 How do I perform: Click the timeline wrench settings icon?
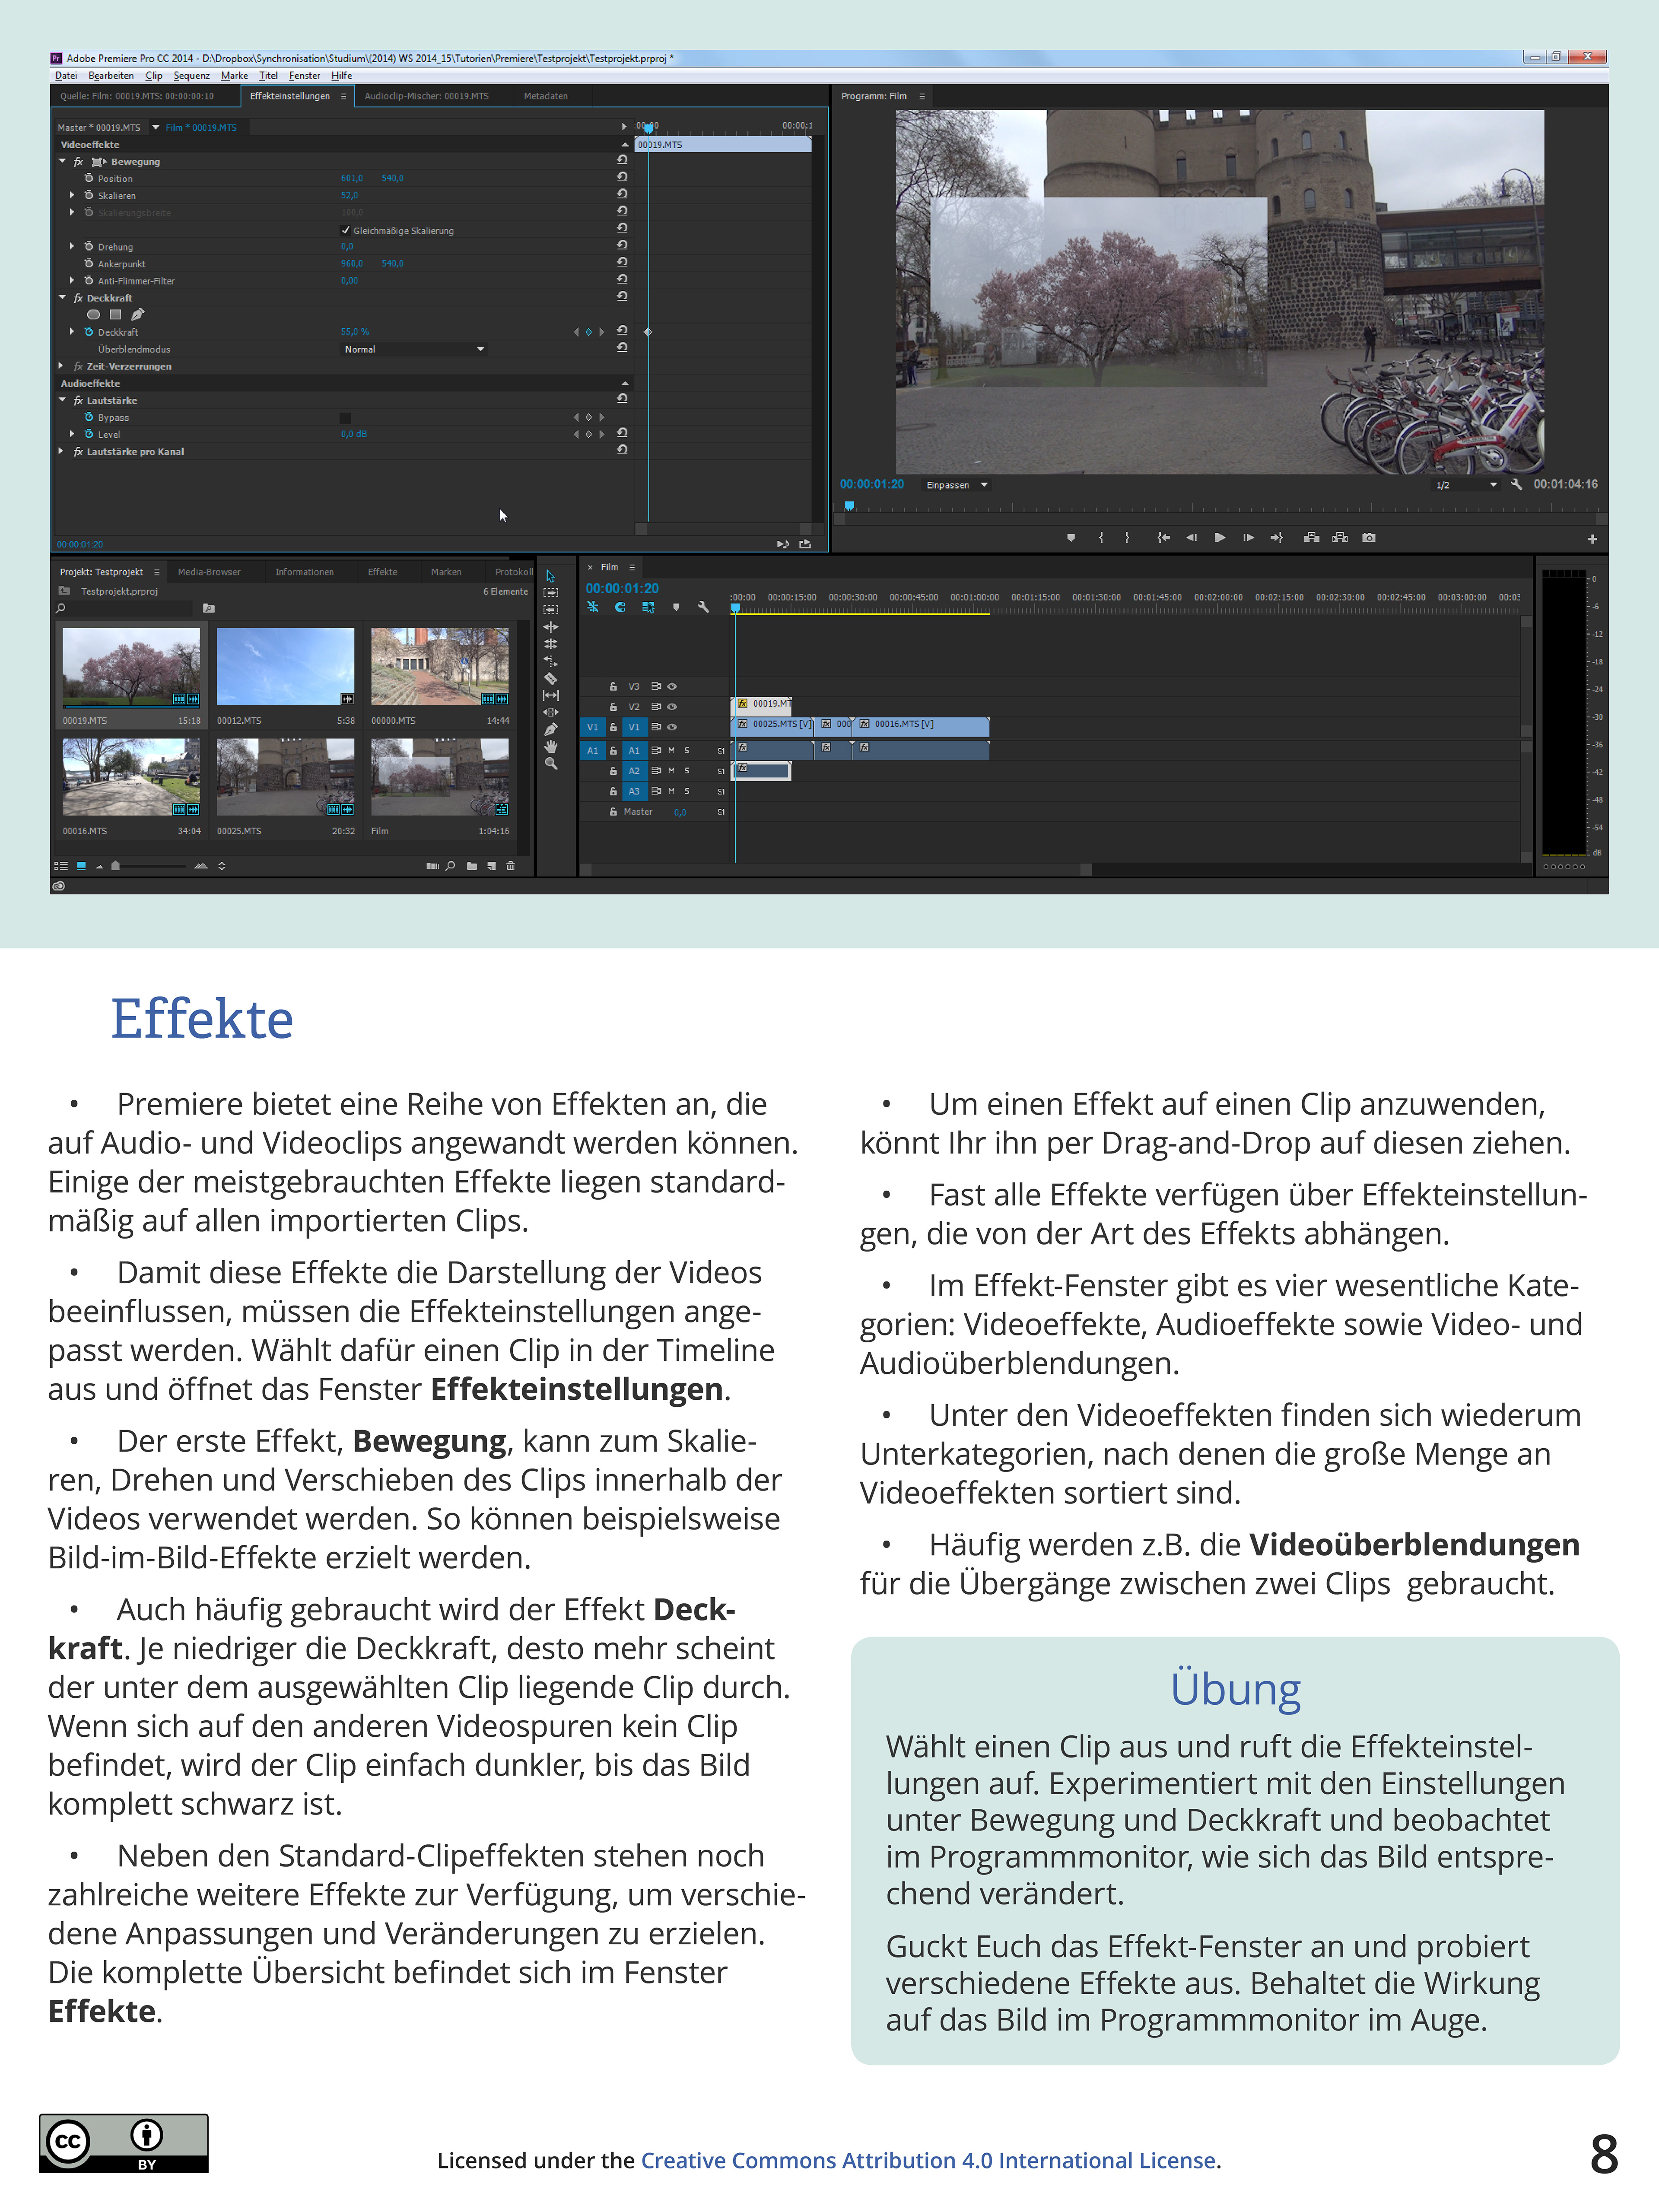703,607
